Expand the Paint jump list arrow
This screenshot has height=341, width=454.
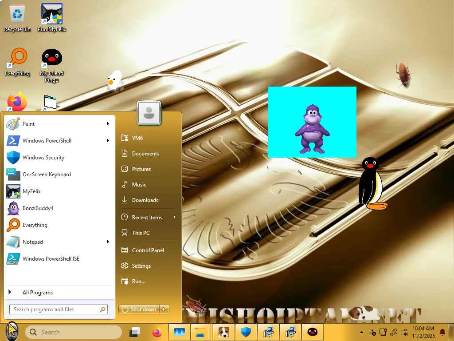108,124
